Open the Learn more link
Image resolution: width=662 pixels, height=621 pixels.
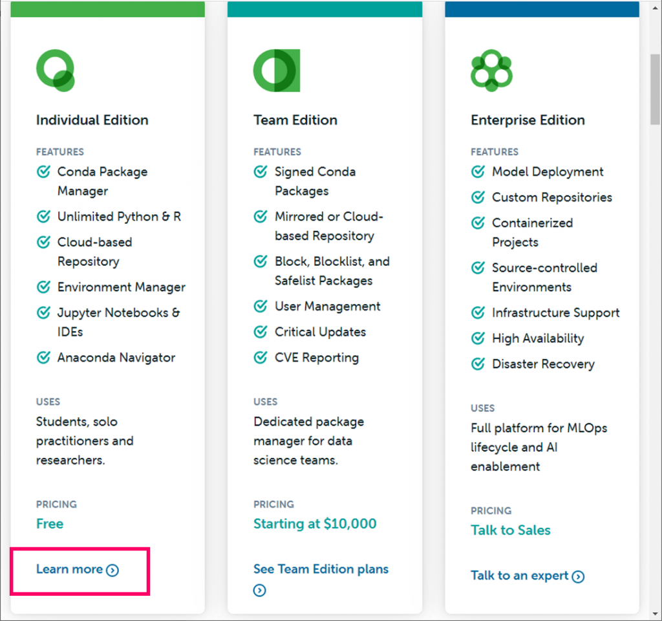pyautogui.click(x=70, y=569)
